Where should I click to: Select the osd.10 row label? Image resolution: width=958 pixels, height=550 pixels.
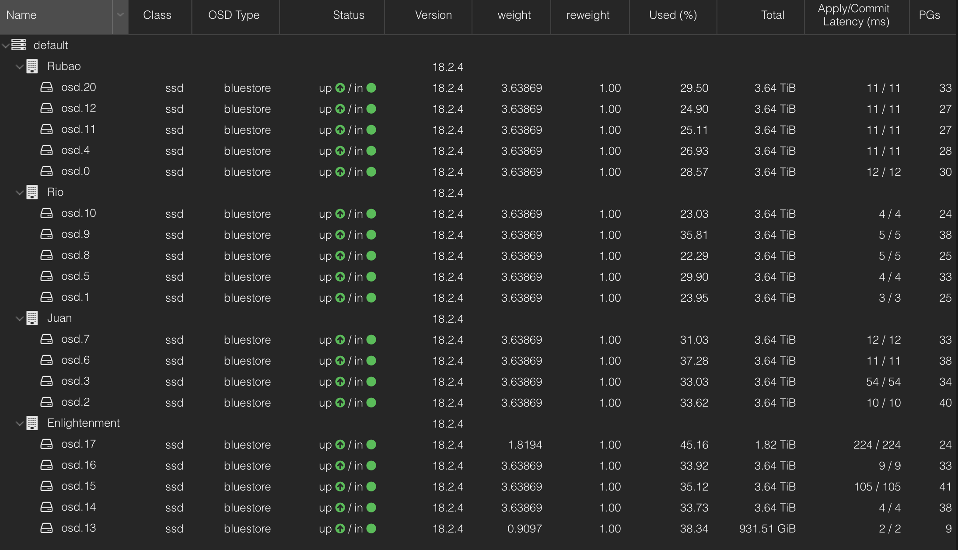(78, 213)
